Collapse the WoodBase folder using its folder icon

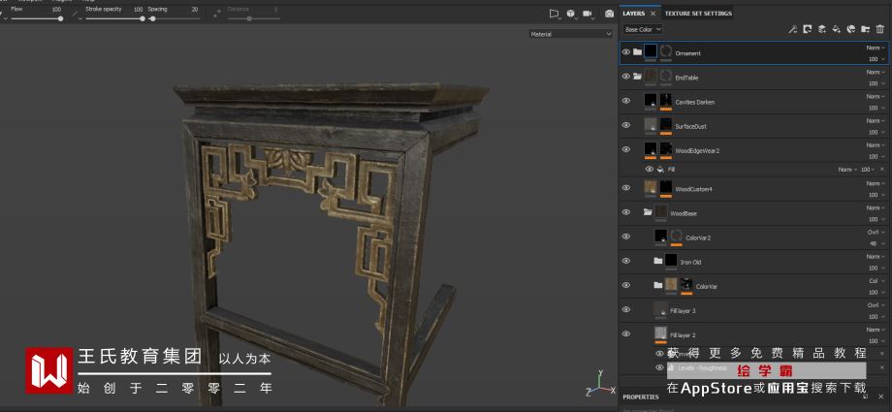[x=648, y=212]
